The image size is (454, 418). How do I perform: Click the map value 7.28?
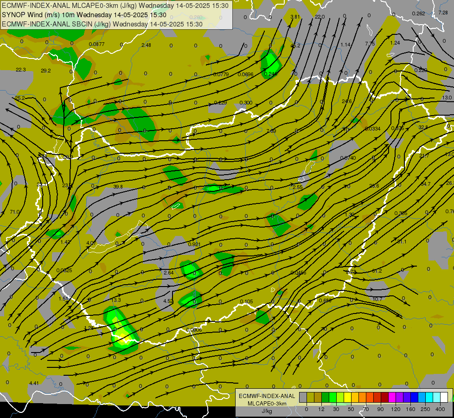[x=443, y=13]
